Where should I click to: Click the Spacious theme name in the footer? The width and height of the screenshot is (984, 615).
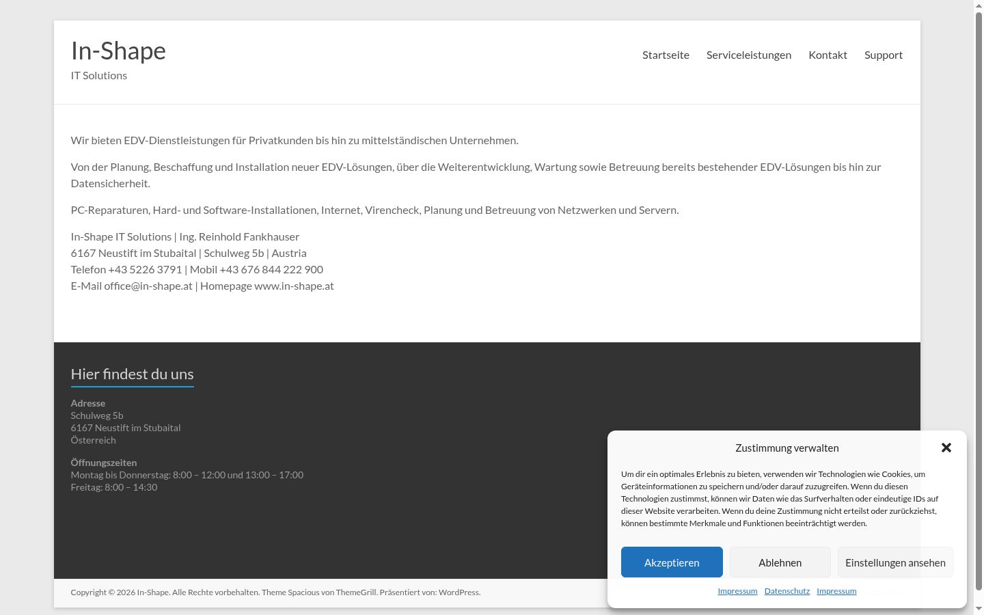(x=303, y=592)
